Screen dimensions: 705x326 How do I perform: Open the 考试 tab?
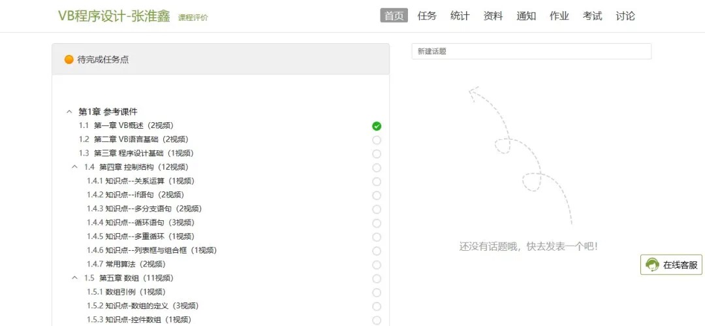click(592, 16)
